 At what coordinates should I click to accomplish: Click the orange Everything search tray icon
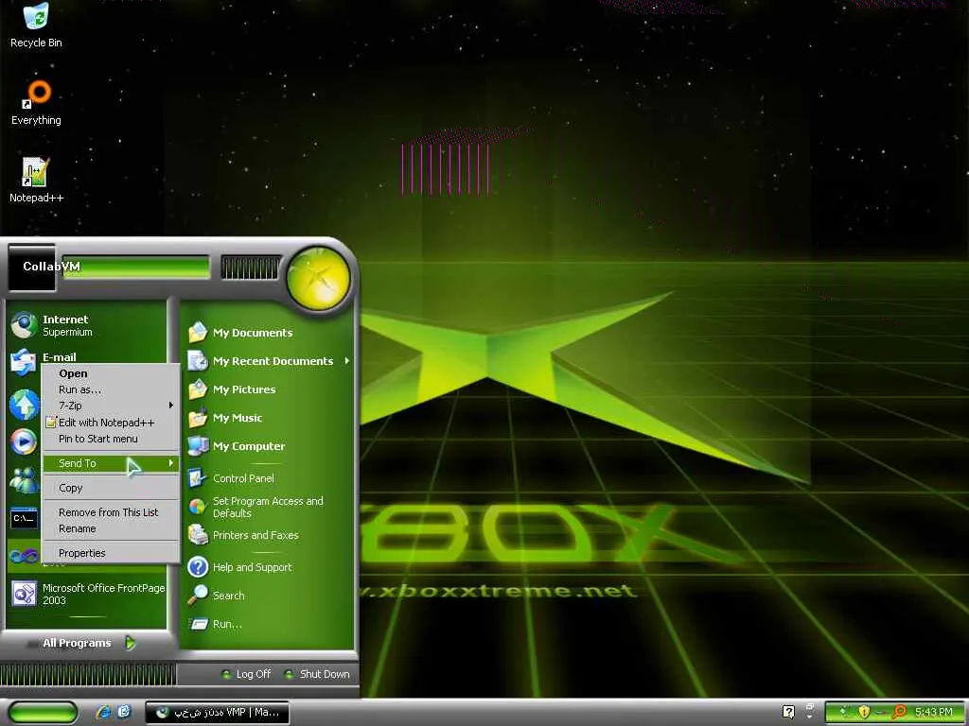click(899, 713)
